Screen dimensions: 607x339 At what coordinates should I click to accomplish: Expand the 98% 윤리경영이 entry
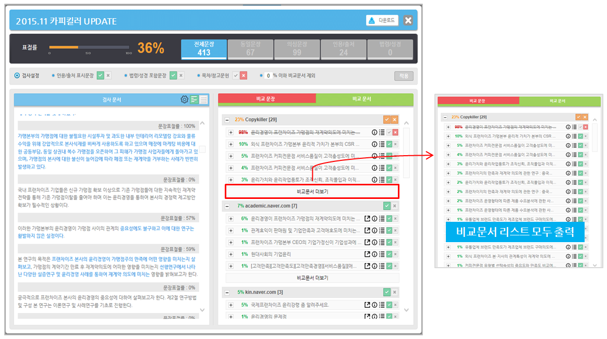click(x=230, y=133)
